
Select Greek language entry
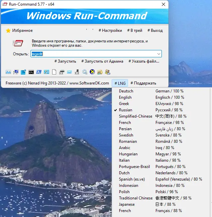click(x=161, y=104)
